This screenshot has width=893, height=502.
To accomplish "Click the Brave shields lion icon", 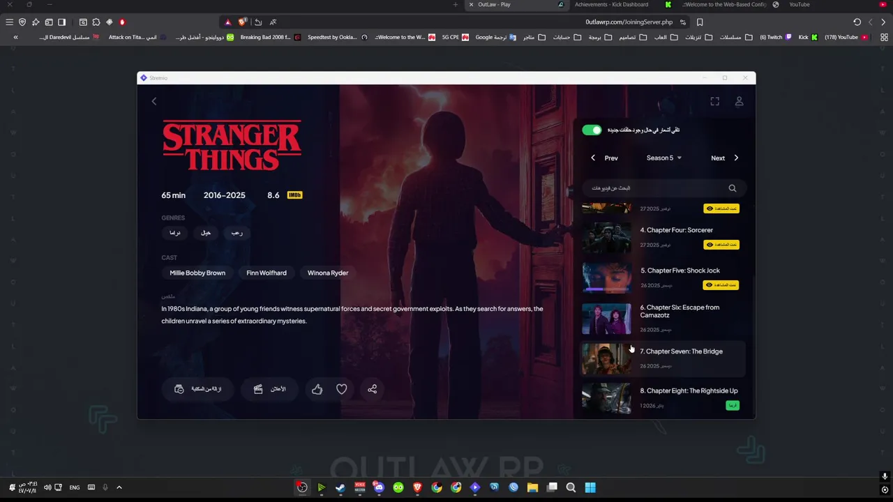I will coord(242,22).
